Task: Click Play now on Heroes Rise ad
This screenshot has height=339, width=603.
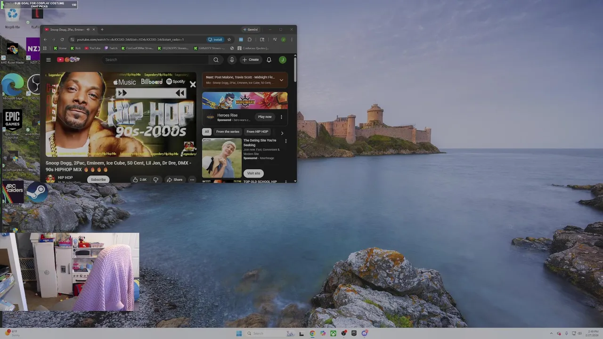Action: click(265, 117)
